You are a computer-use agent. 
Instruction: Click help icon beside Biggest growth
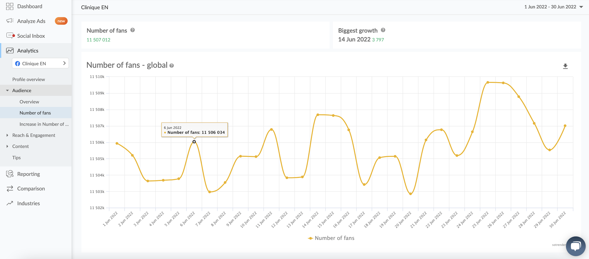(x=383, y=30)
